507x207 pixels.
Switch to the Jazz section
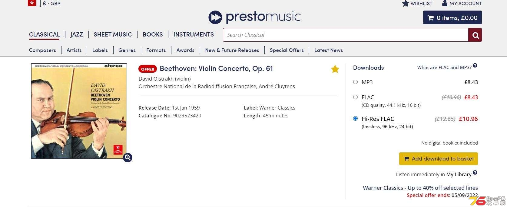coord(77,34)
